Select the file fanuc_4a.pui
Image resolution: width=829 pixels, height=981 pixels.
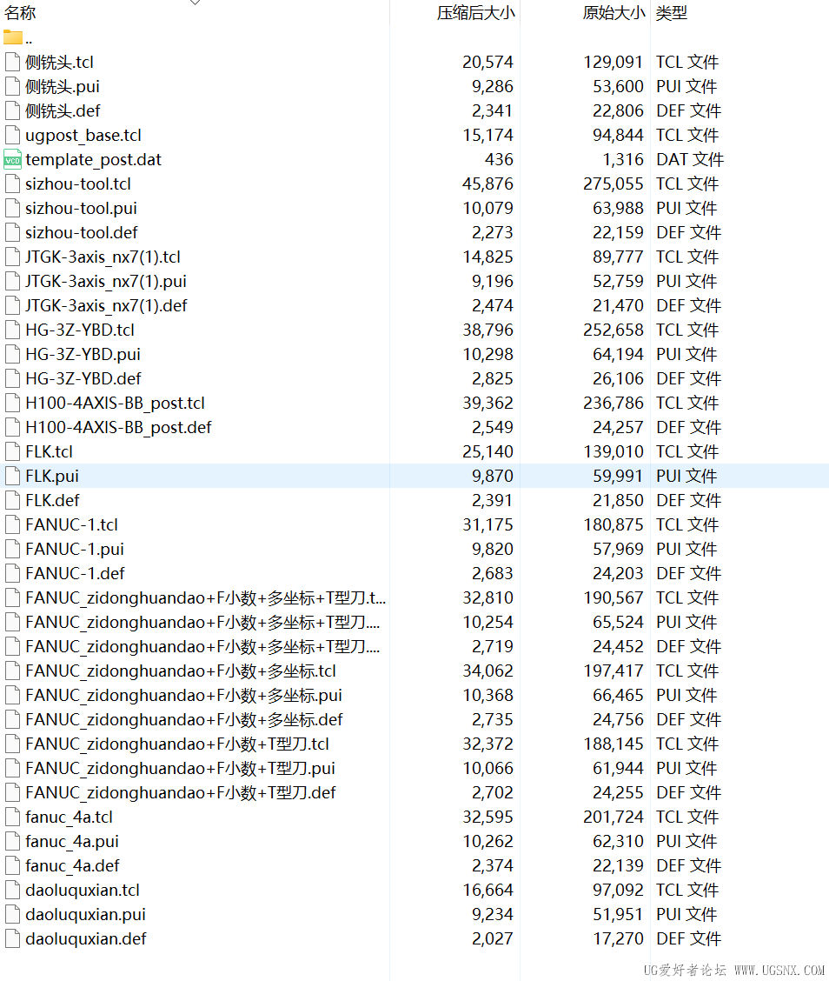pos(72,842)
